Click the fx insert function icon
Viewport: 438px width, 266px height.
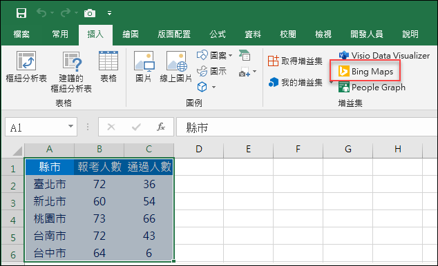tap(161, 127)
